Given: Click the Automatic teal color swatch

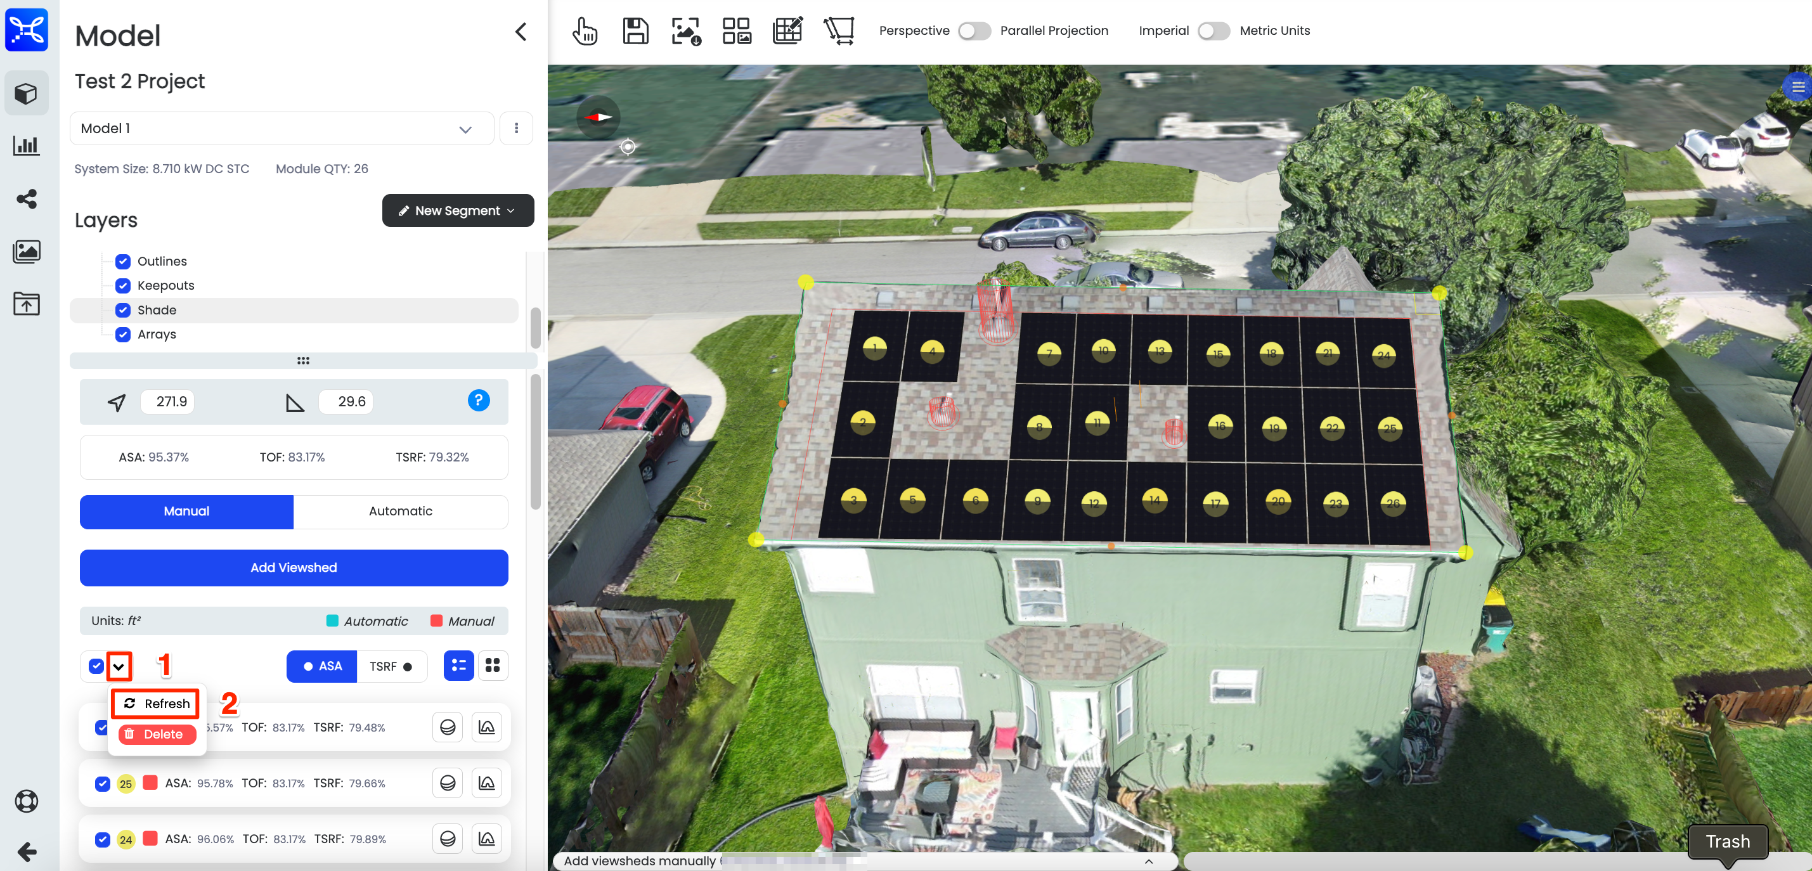Looking at the screenshot, I should [x=332, y=621].
